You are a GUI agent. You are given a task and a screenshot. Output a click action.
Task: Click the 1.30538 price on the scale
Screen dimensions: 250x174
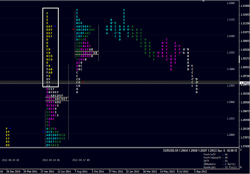tap(245, 50)
